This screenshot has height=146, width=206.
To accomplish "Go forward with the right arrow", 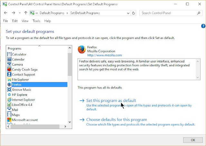I will pyautogui.click(x=14, y=13).
